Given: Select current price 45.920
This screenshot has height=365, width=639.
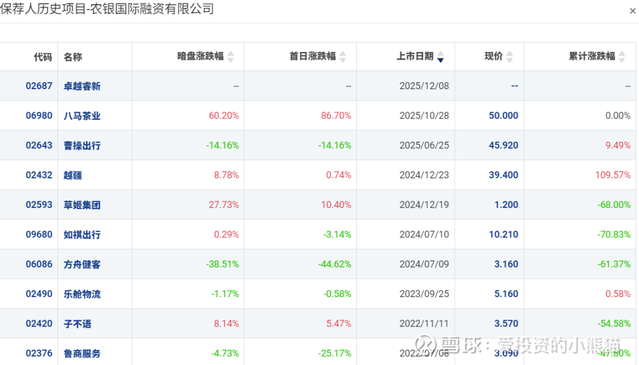Looking at the screenshot, I should 504,145.
